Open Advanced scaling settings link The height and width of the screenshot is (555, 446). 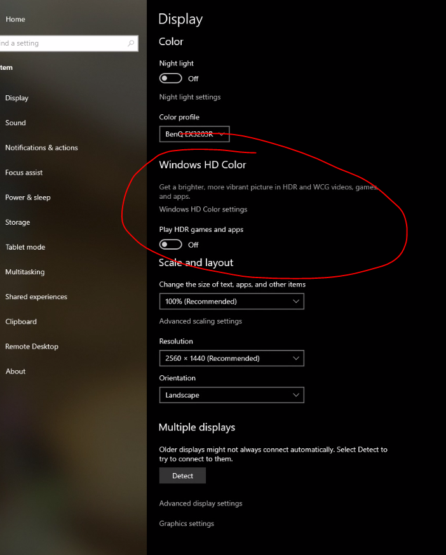(201, 321)
